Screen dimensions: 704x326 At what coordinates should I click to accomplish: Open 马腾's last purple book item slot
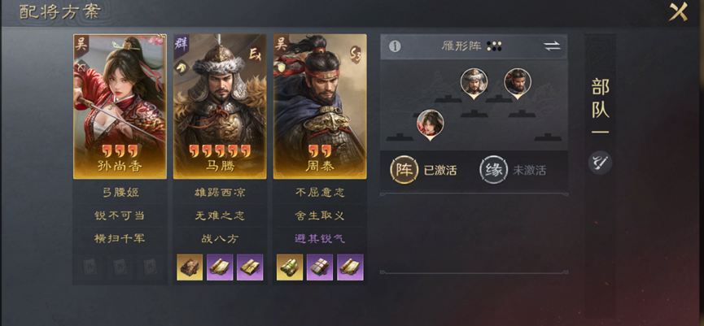(250, 267)
